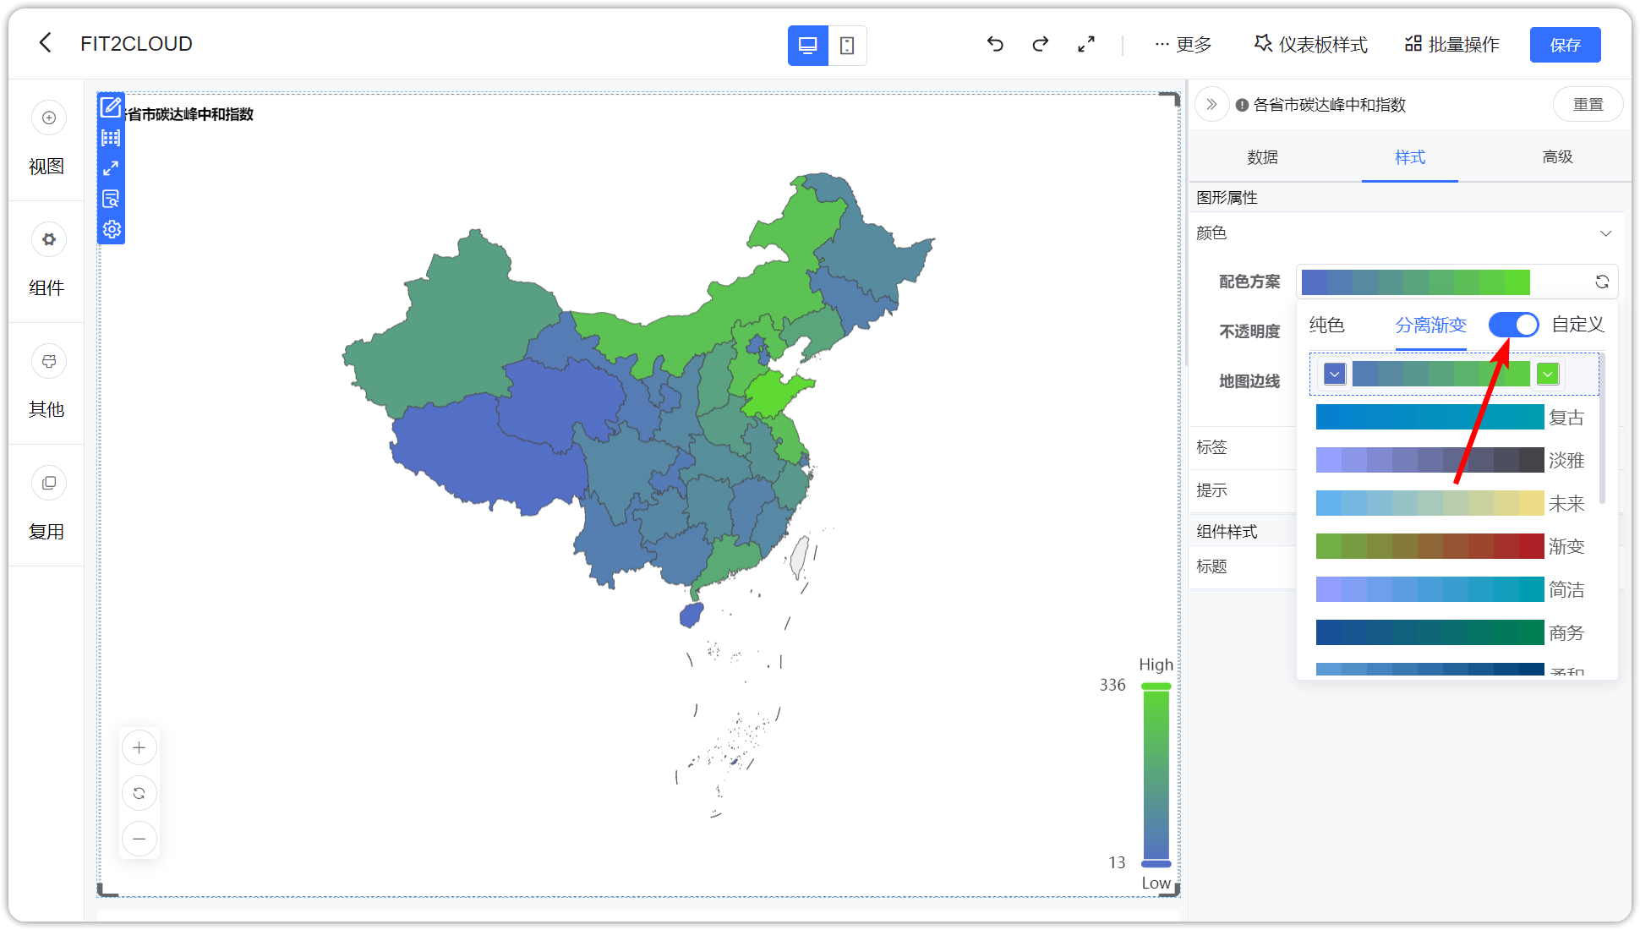Choose the 未来 color scheme
This screenshot has height=930, width=1640.
[1451, 504]
